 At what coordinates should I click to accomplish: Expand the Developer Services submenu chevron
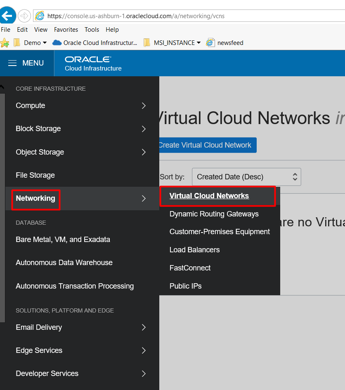144,374
